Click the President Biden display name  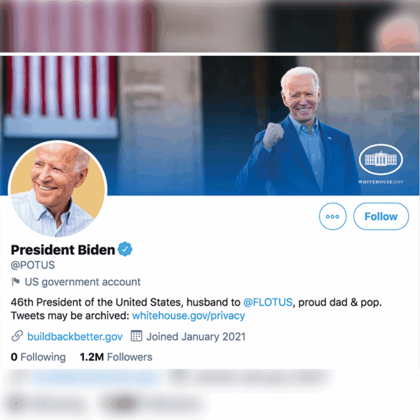tap(62, 249)
